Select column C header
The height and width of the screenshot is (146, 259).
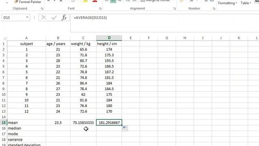(83, 38)
